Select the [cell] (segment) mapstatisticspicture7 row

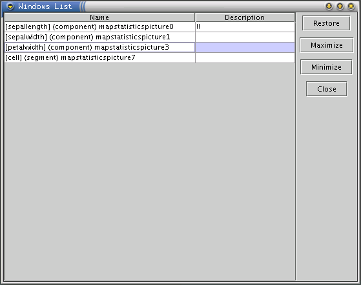[149, 57]
